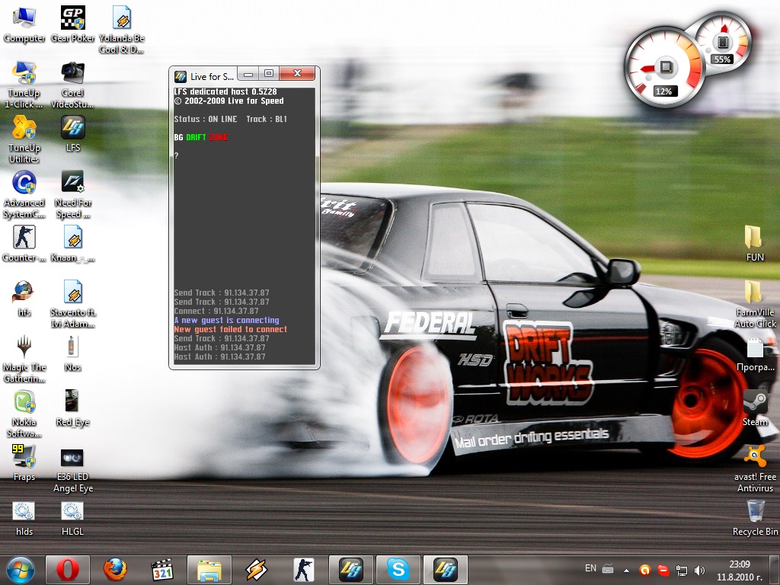Click 'A new guest is connecting' line
The height and width of the screenshot is (585, 780).
tap(226, 321)
